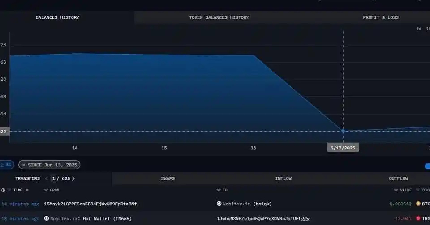Image resolution: width=430 pixels, height=225 pixels.
Task: Click the current page number 1 field
Action: (53, 178)
